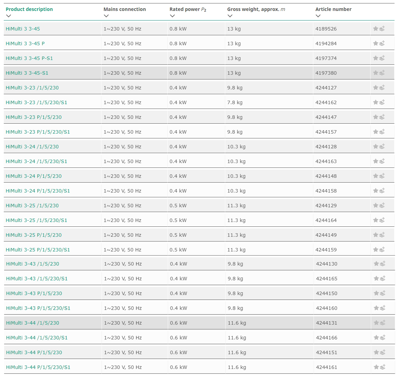Open Article number column chevron
399x383 pixels.
[x=318, y=16]
